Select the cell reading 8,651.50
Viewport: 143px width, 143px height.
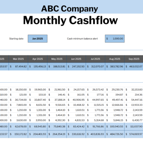click(x=38, y=105)
